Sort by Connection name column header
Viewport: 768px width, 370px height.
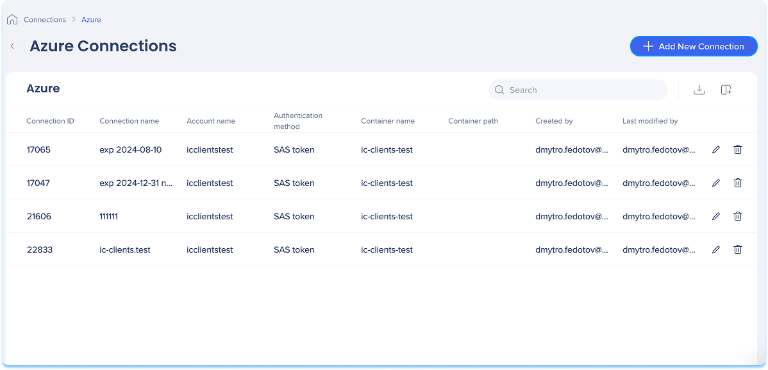coord(129,121)
